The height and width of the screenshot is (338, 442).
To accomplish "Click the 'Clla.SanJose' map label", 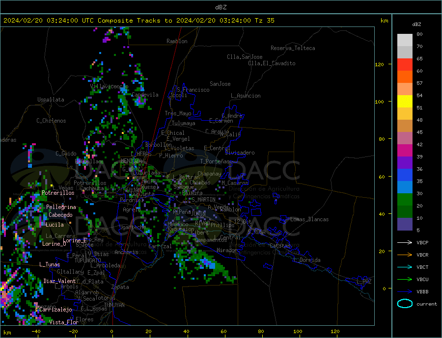I will [245, 57].
